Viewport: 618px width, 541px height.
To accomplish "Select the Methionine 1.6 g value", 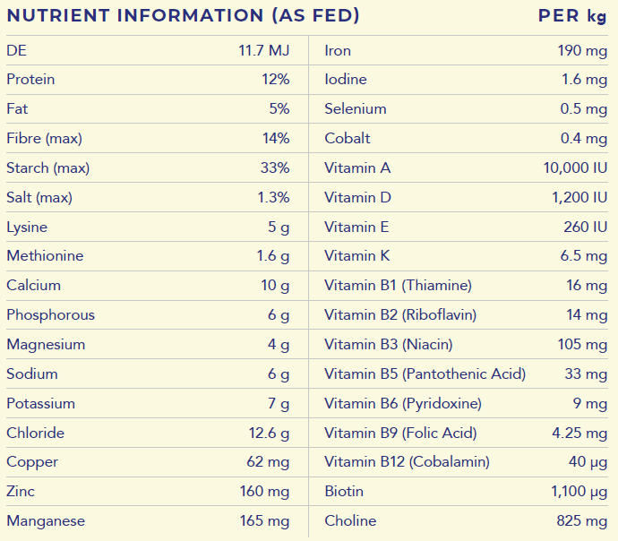I will [x=272, y=256].
